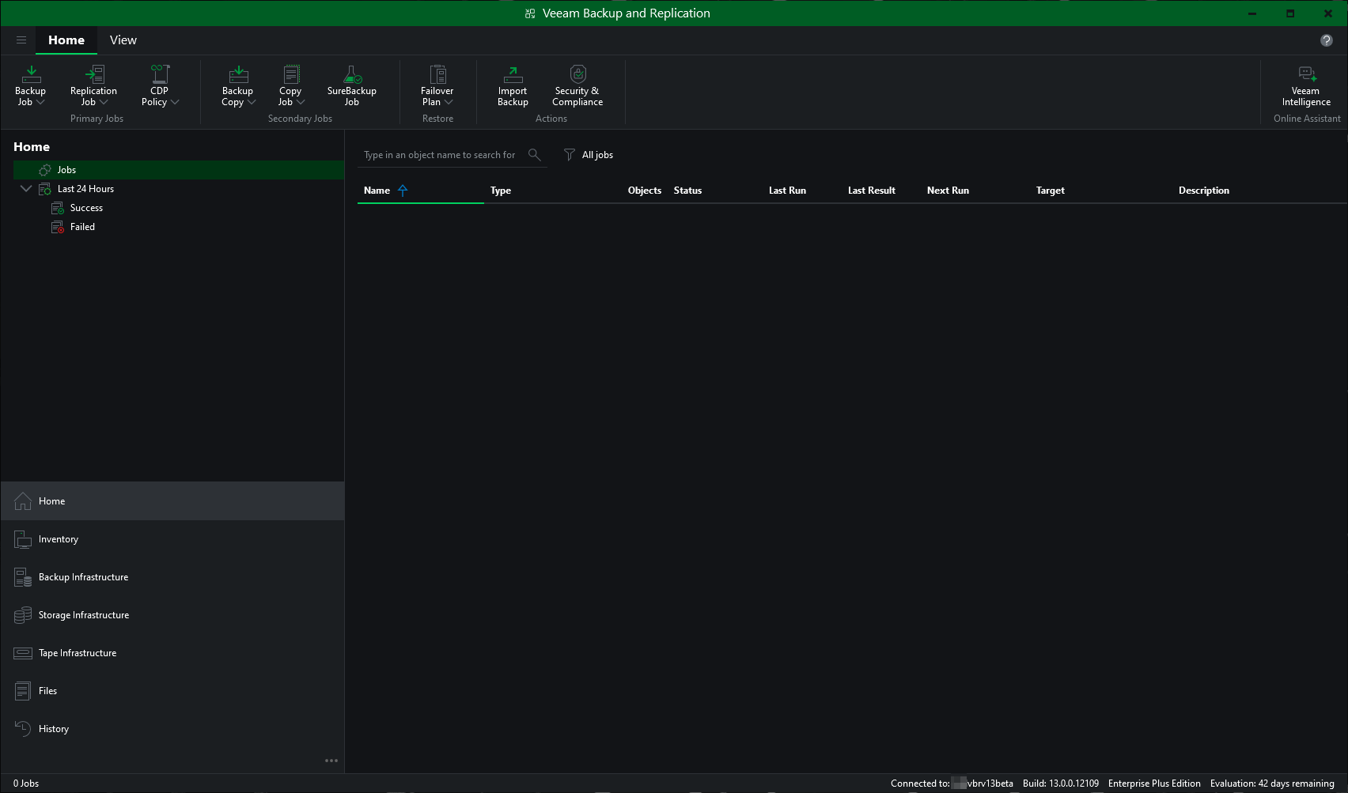Collapse the Last 24 Hours tree node
The image size is (1348, 793).
click(x=26, y=189)
